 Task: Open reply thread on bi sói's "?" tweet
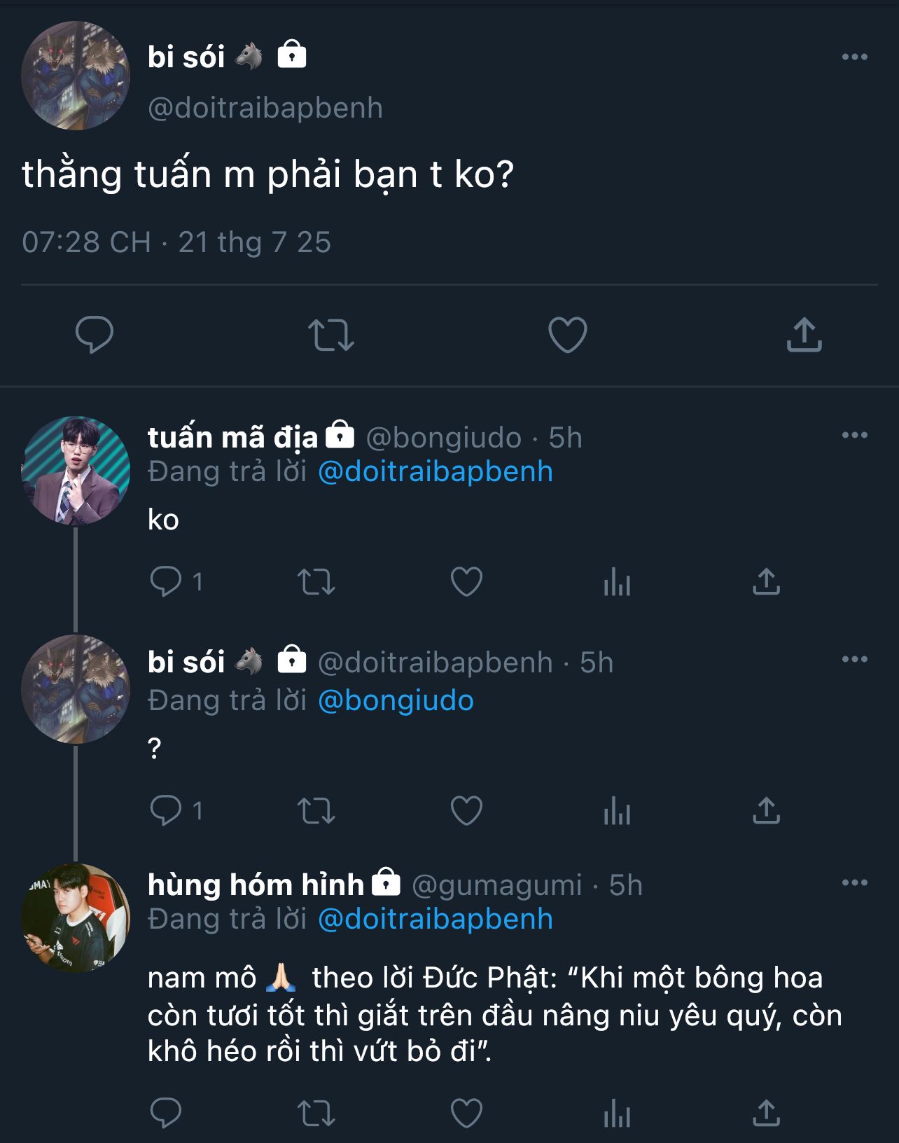[x=166, y=810]
